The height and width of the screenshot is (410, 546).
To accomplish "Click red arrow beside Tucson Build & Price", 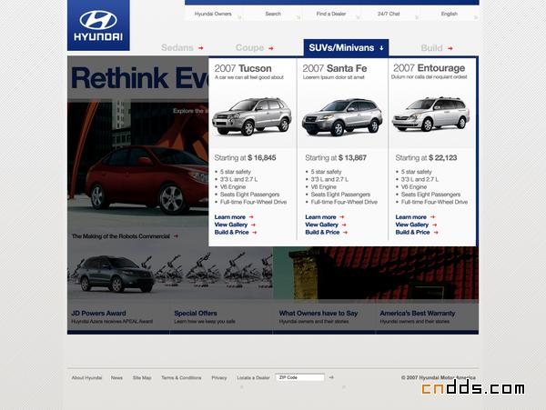I will [x=255, y=233].
